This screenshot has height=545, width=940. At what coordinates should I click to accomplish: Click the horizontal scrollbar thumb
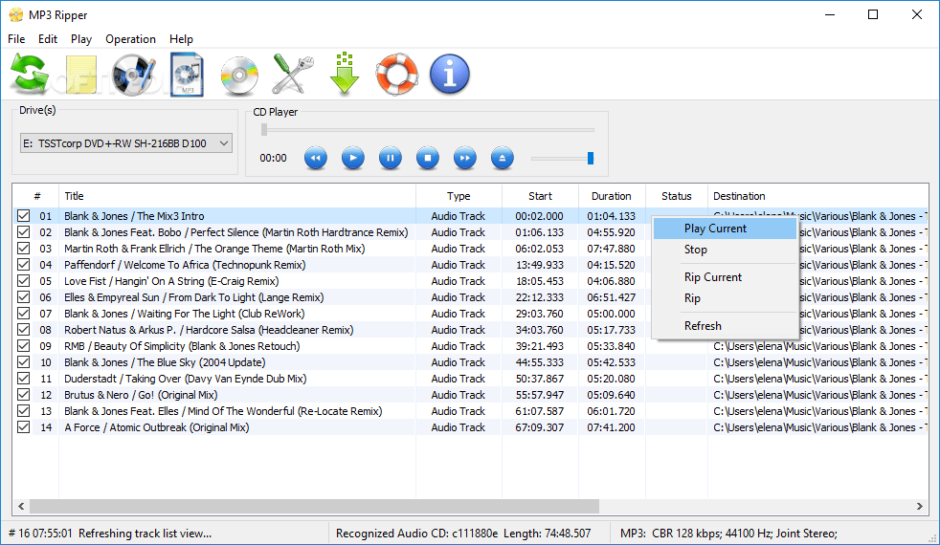pos(314,507)
